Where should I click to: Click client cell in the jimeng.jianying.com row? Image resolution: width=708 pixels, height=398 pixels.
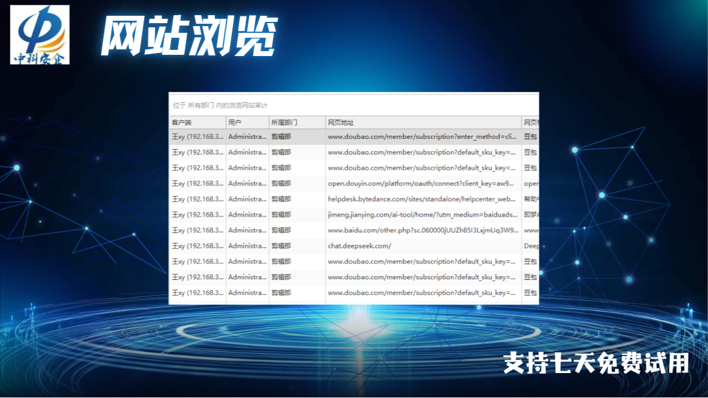198,214
